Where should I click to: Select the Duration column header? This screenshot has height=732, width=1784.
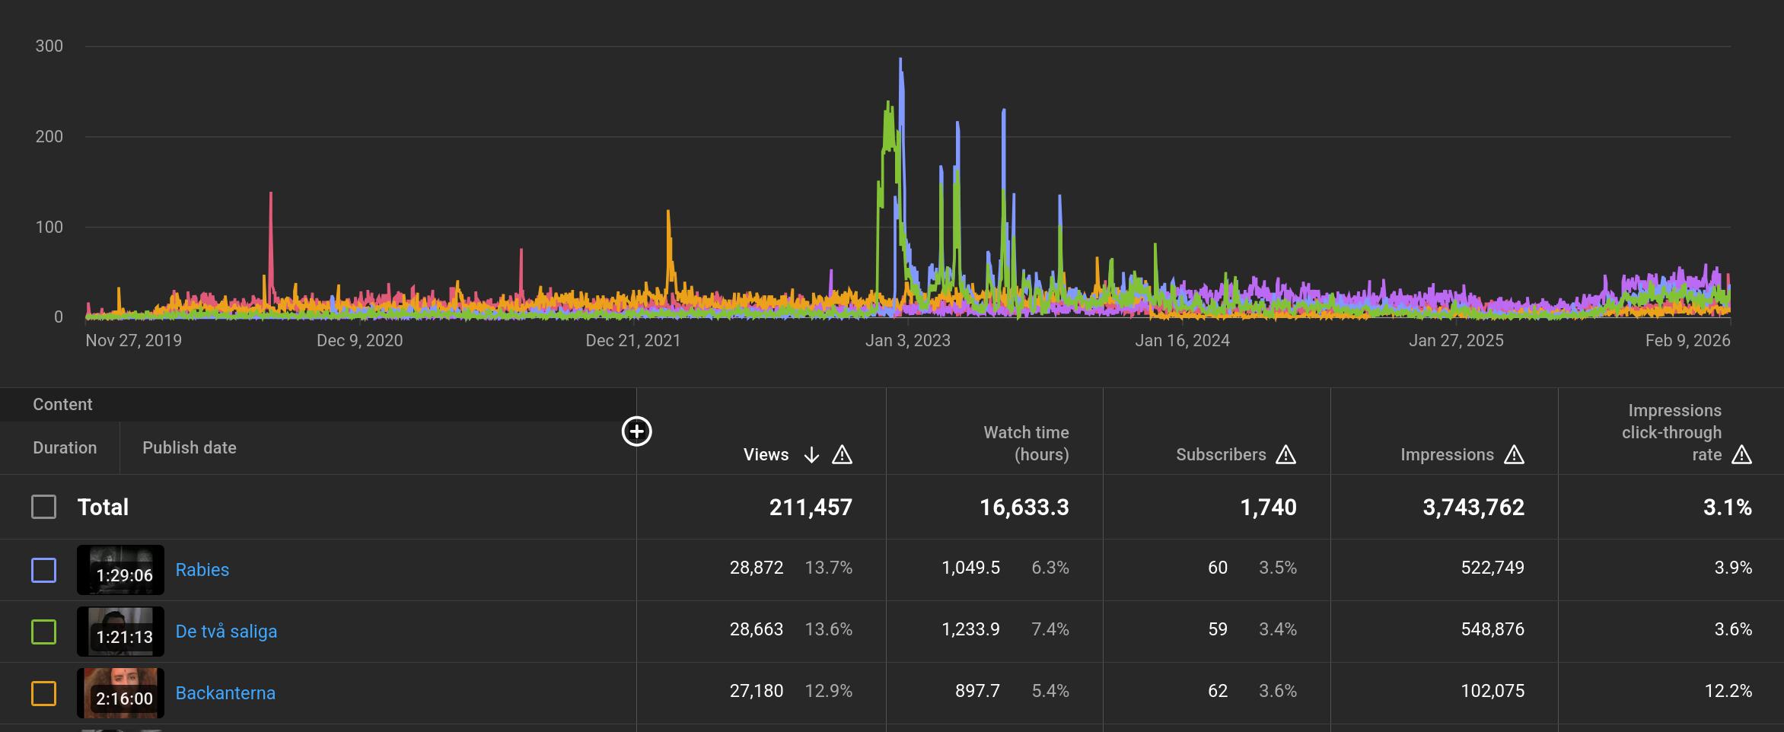65,447
